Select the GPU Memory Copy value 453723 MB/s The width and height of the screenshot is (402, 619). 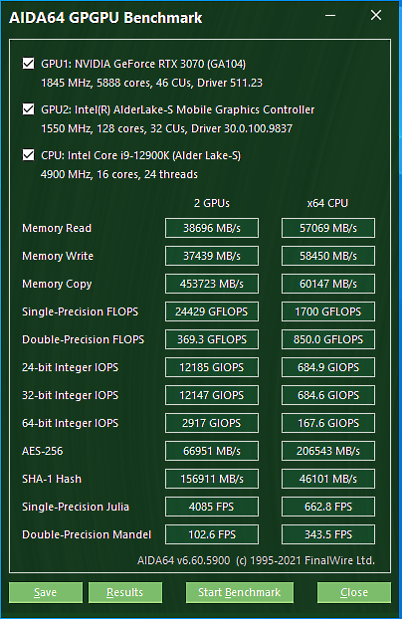212,284
